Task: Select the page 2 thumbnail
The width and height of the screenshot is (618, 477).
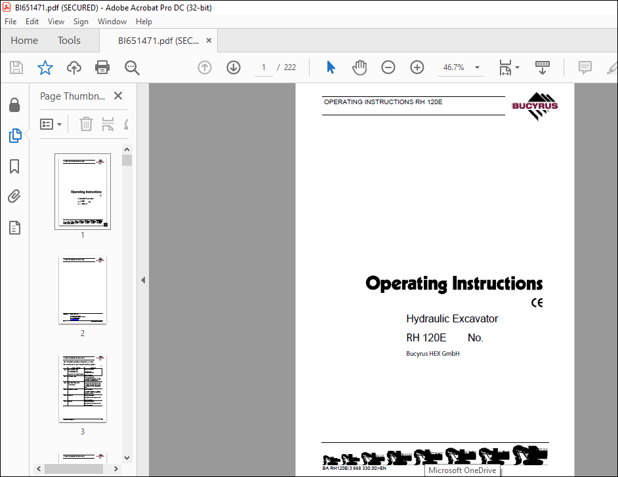Action: coord(83,290)
